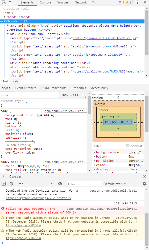Toggle the .cls class editor button
The width and height of the screenshot is (149, 250).
click(x=75, y=95)
